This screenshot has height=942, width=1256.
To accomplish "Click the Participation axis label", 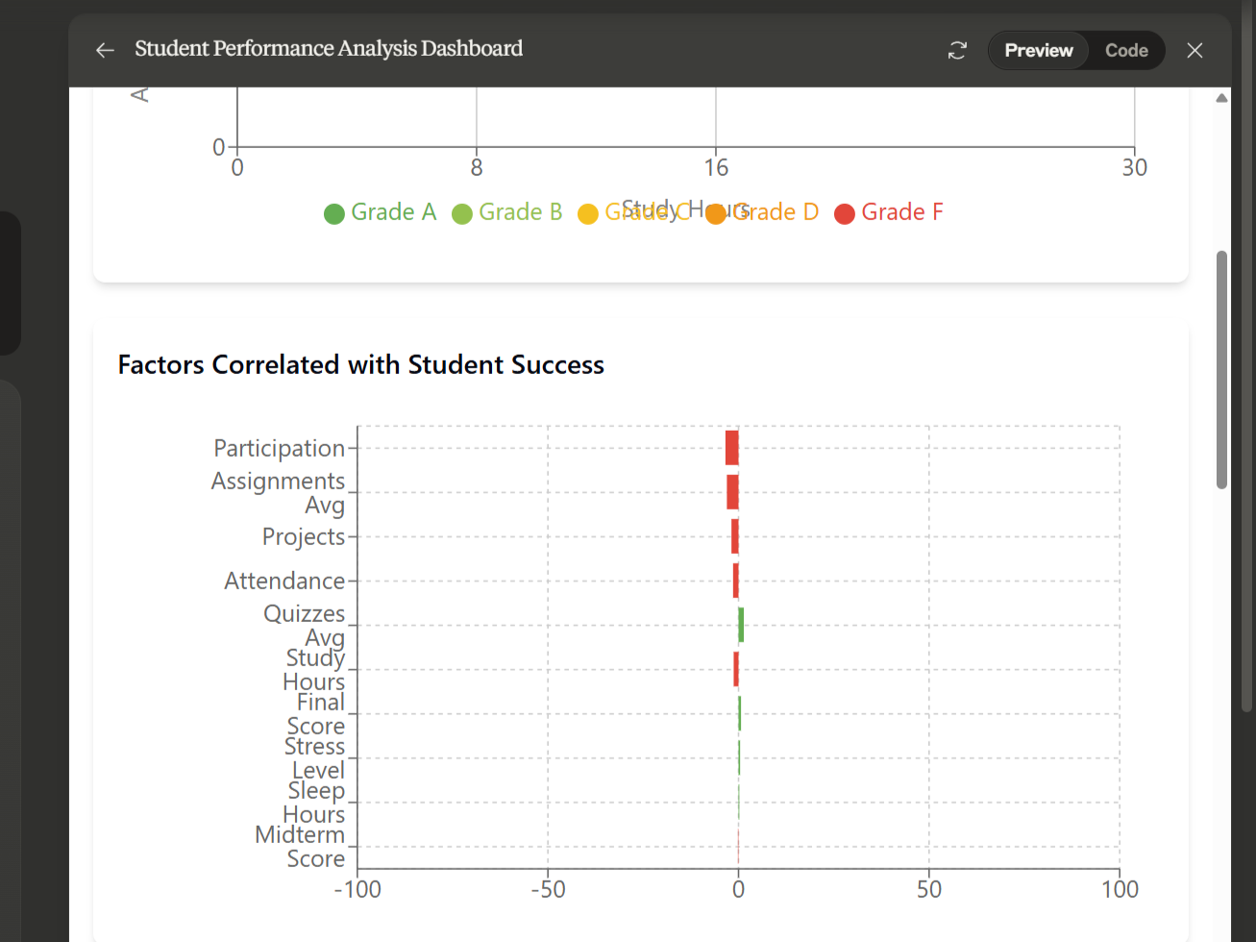I will (x=279, y=448).
